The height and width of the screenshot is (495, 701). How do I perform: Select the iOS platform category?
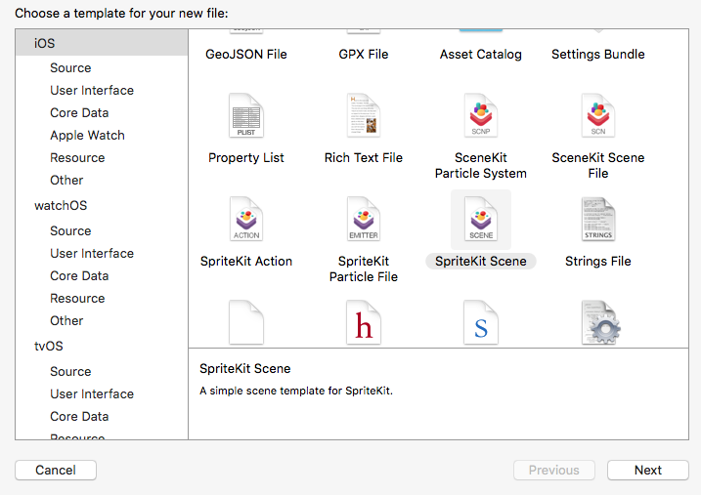[102, 43]
